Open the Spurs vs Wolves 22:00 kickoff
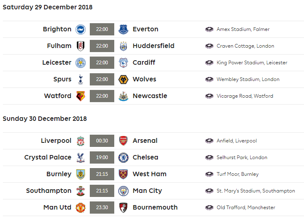 pos(102,79)
